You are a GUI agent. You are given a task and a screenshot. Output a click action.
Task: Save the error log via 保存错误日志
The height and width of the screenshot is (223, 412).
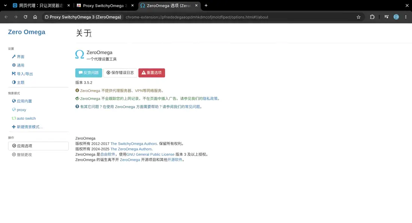tap(120, 73)
